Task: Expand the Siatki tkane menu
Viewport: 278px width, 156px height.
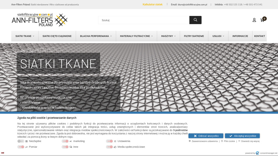Action: coord(25,36)
